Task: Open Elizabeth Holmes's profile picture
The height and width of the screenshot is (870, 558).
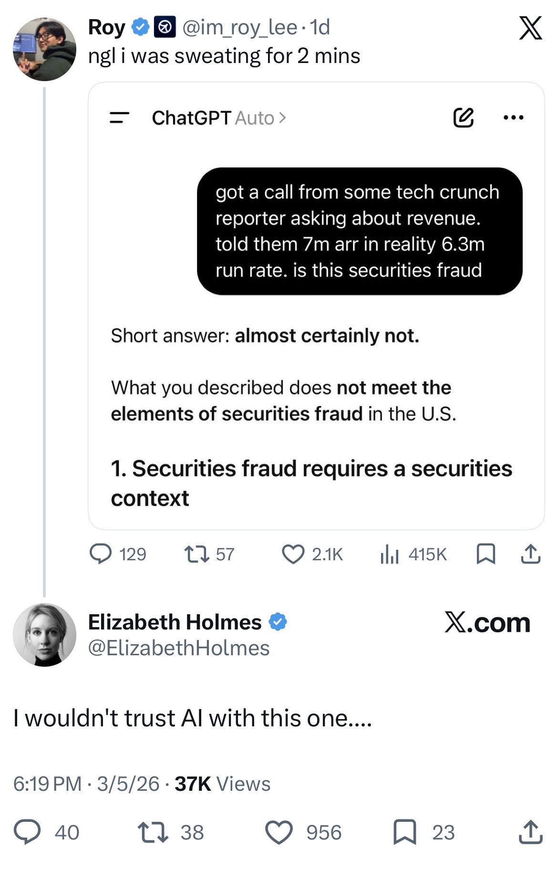Action: point(44,635)
